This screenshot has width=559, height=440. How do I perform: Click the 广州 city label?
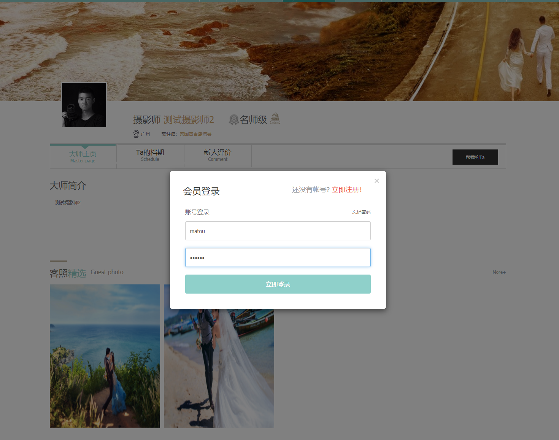146,134
